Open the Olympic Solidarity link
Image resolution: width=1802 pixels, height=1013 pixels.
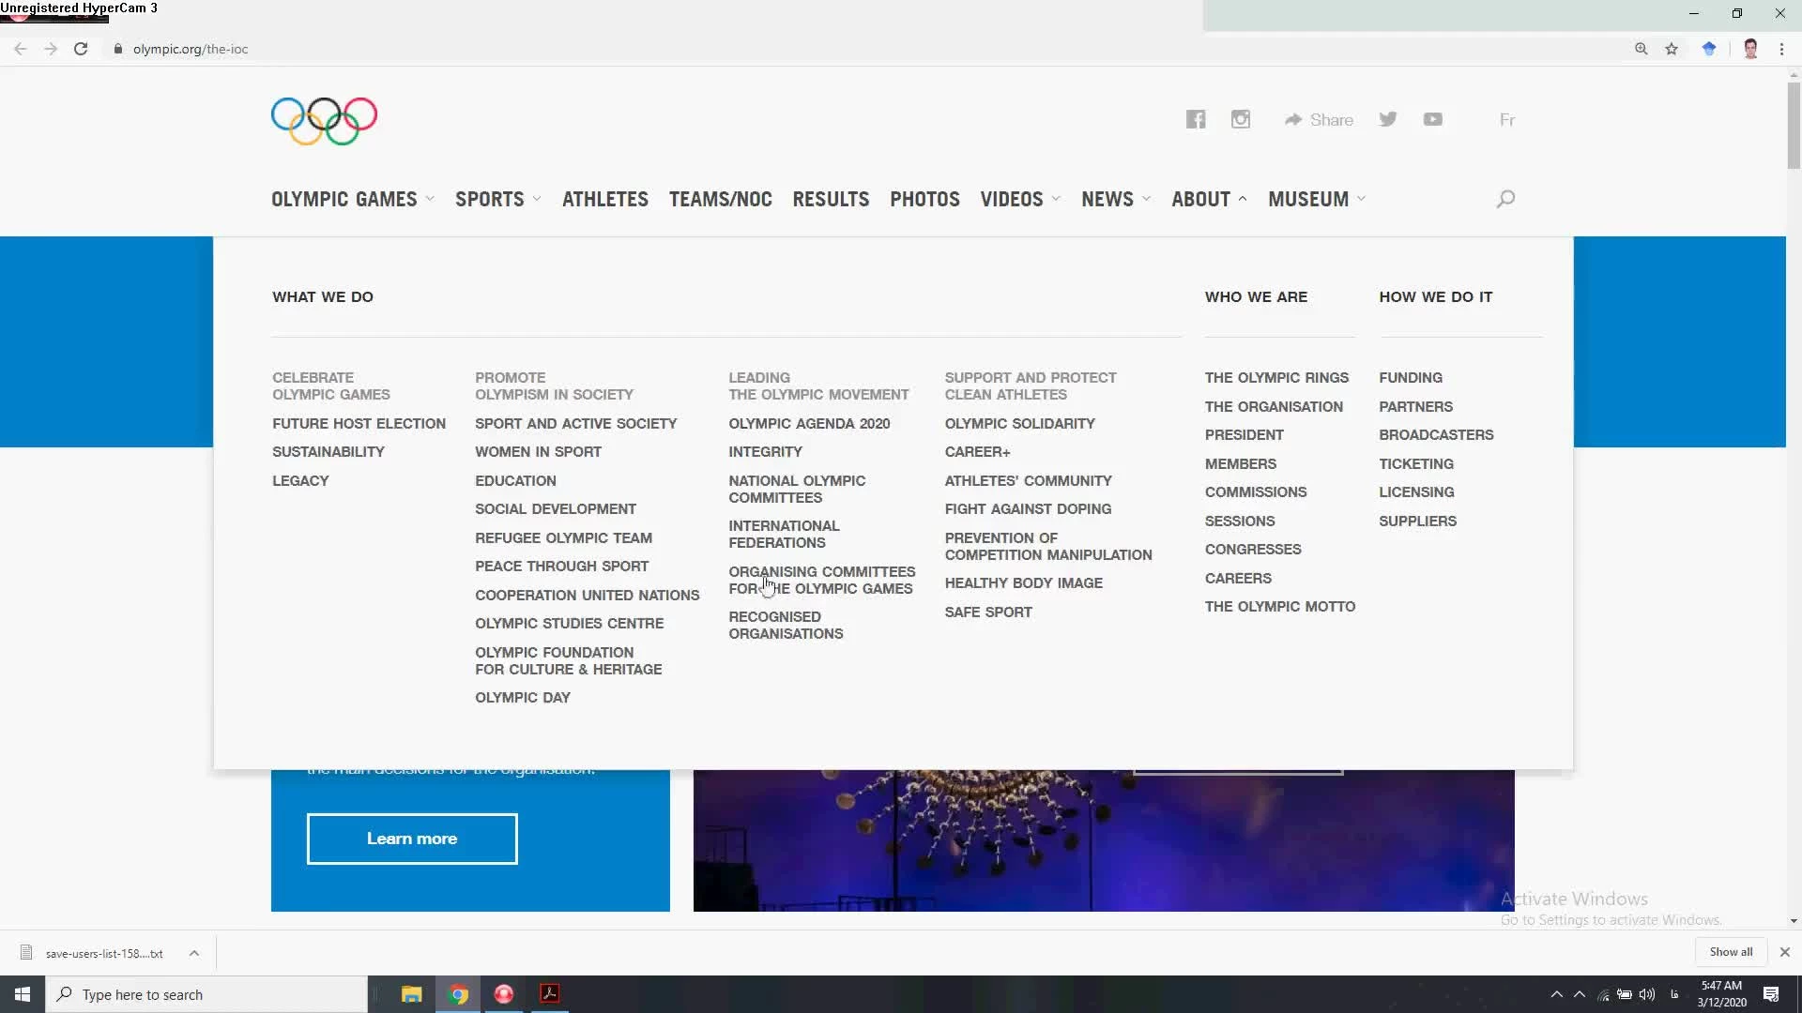coord(1019,423)
